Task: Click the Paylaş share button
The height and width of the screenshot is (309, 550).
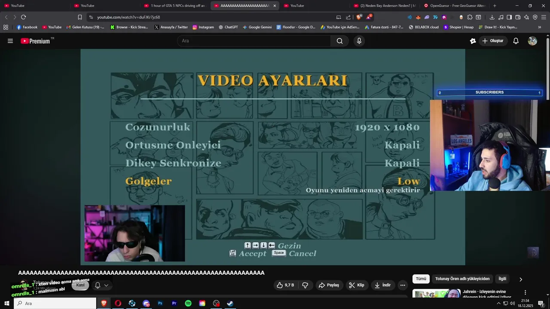Action: [329, 285]
